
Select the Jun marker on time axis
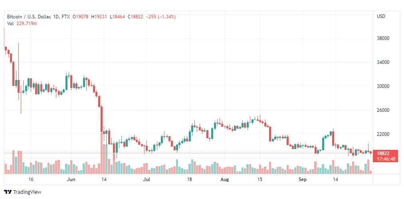[x=71, y=180]
